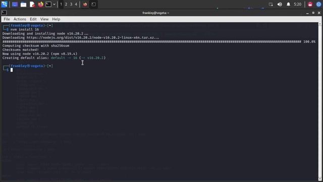Open the File menu

tap(7, 19)
